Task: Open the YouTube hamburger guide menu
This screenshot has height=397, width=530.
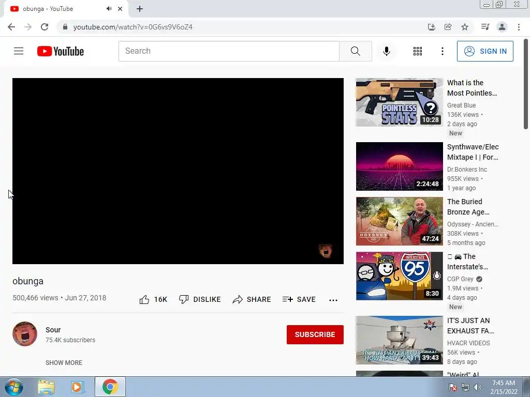Action: tap(19, 51)
